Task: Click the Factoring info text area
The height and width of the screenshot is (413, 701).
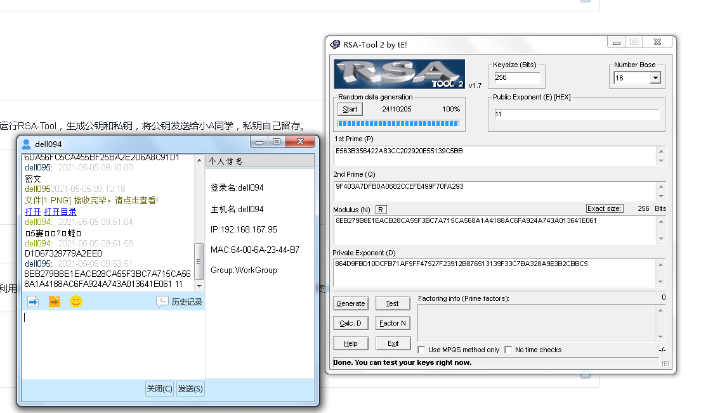Action: point(537,323)
